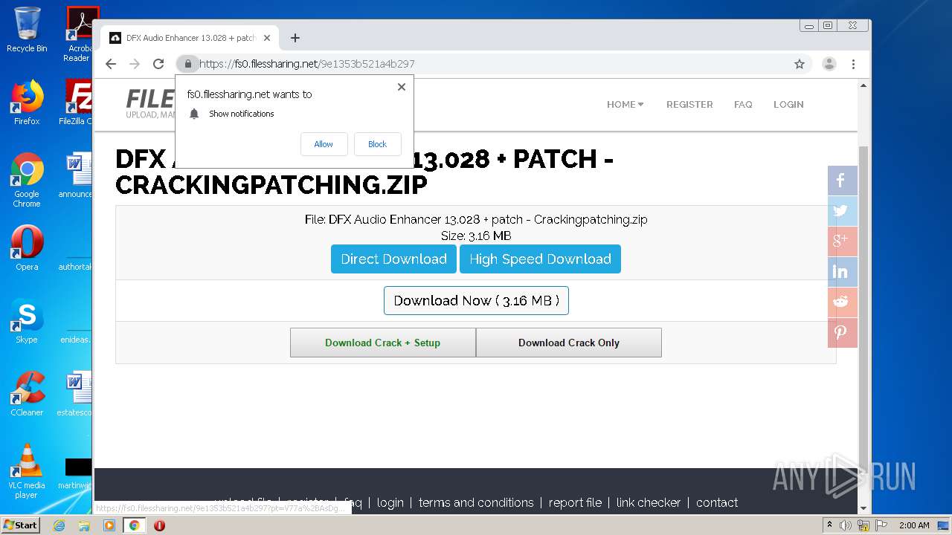The height and width of the screenshot is (535, 952).
Task: Allow notifications from fs0.filessharing.net
Action: 324,144
